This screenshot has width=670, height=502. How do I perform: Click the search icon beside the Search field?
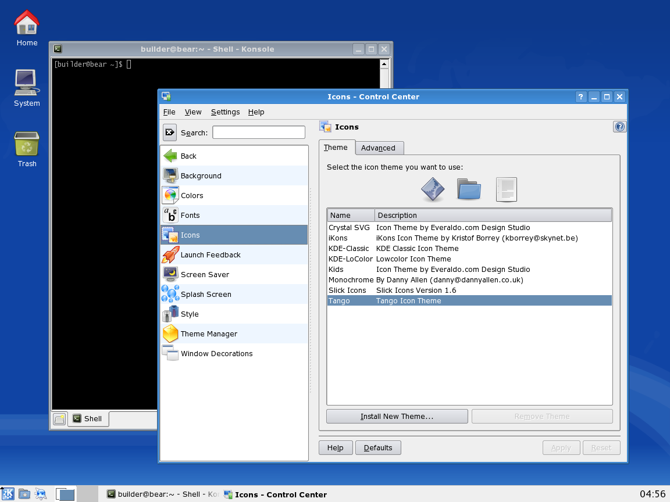coord(169,132)
